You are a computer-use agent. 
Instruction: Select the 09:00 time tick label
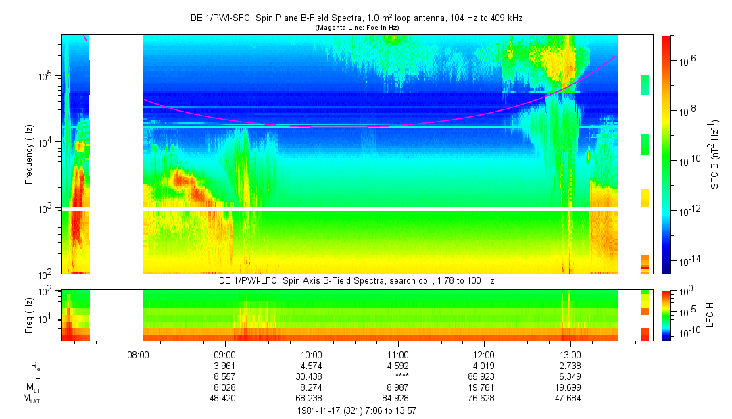[224, 354]
